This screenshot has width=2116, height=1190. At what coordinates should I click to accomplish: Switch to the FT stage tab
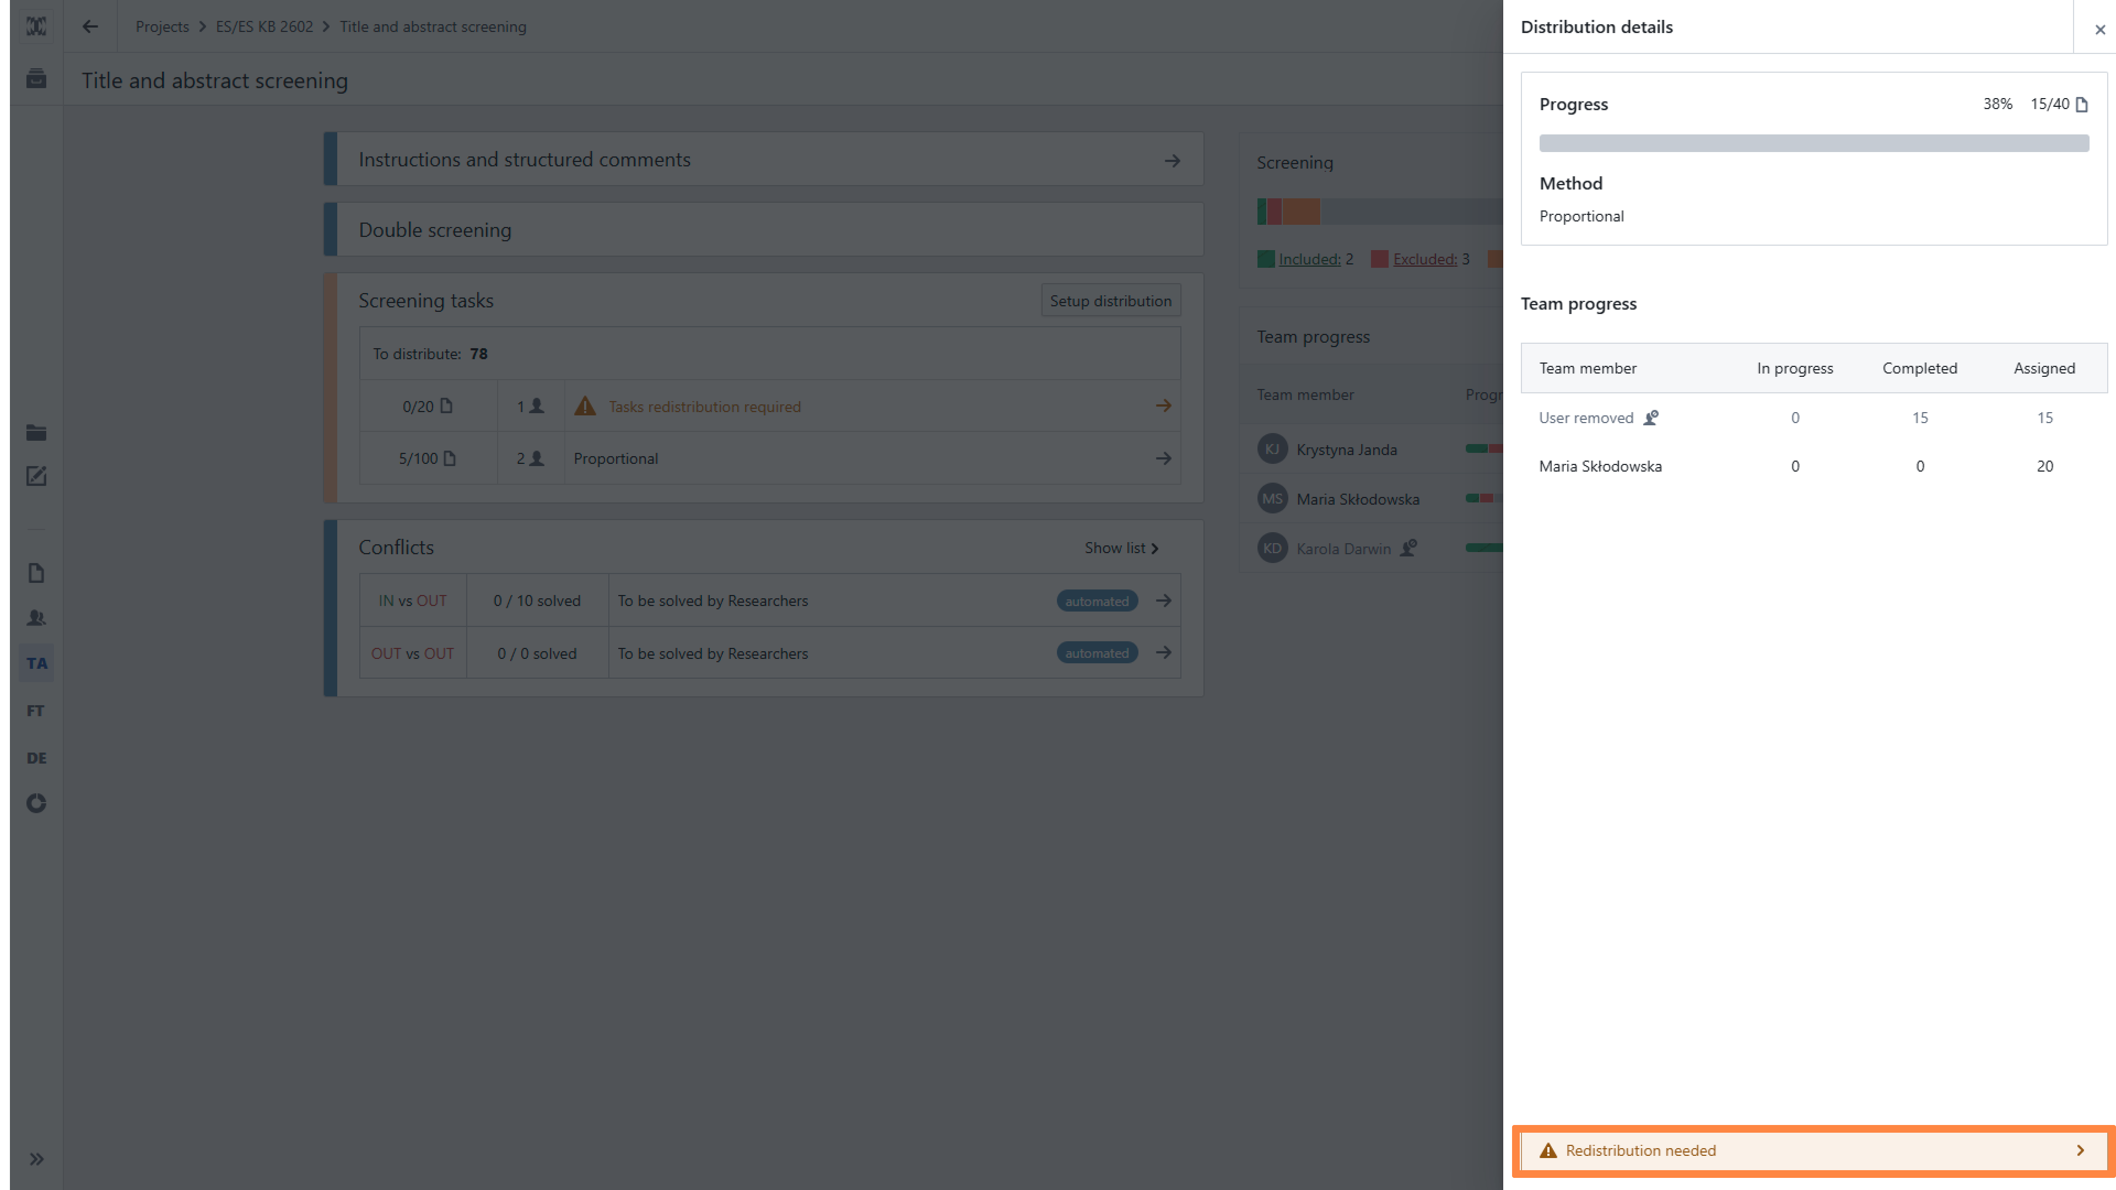[x=36, y=710]
